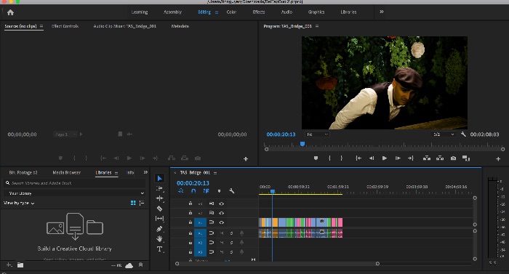Open Program monitor button editor plus
The image size is (509, 274).
pos(498,158)
